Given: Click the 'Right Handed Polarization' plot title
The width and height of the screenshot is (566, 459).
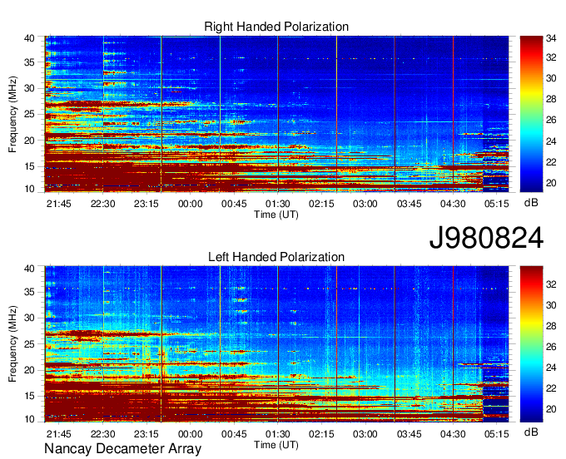Looking at the screenshot, I should tap(276, 27).
